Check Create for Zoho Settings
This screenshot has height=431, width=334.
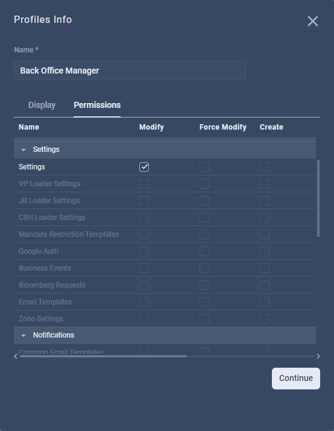(x=265, y=319)
